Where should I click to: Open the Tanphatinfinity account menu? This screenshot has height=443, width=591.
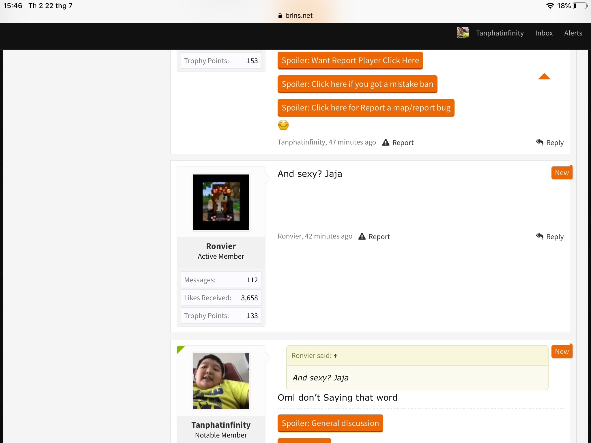[x=500, y=33]
